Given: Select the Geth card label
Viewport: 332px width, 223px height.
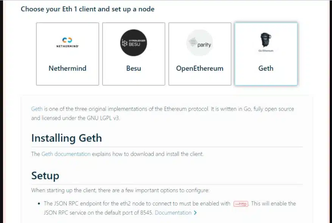Looking at the screenshot, I should pyautogui.click(x=266, y=69).
